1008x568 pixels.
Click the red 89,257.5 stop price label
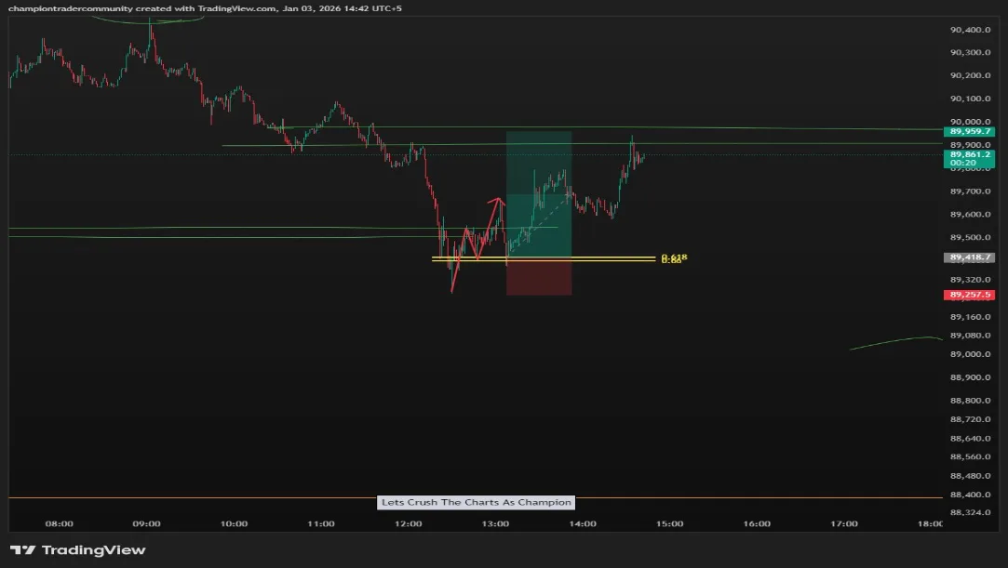point(970,295)
